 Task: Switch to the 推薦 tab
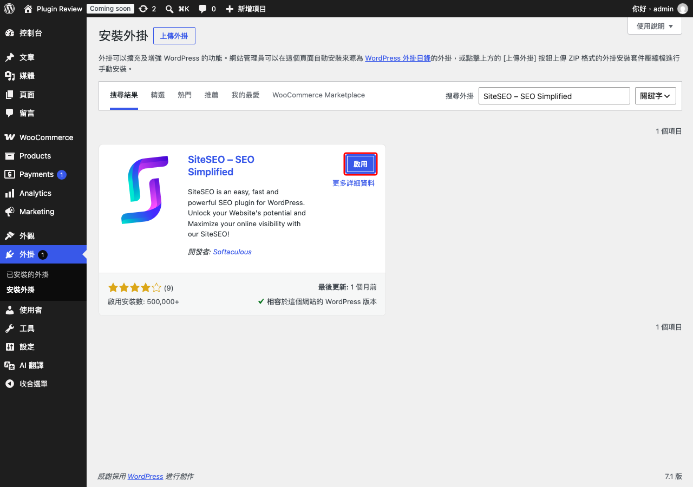pos(212,95)
